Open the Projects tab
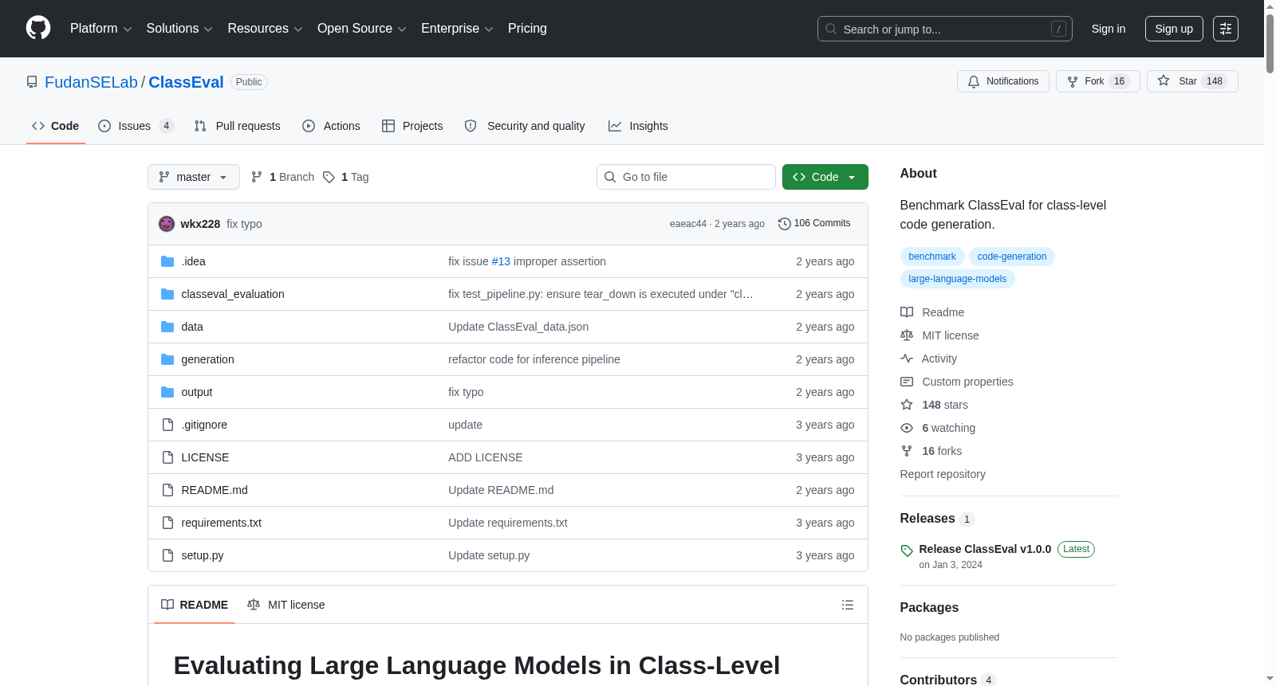 pos(412,126)
